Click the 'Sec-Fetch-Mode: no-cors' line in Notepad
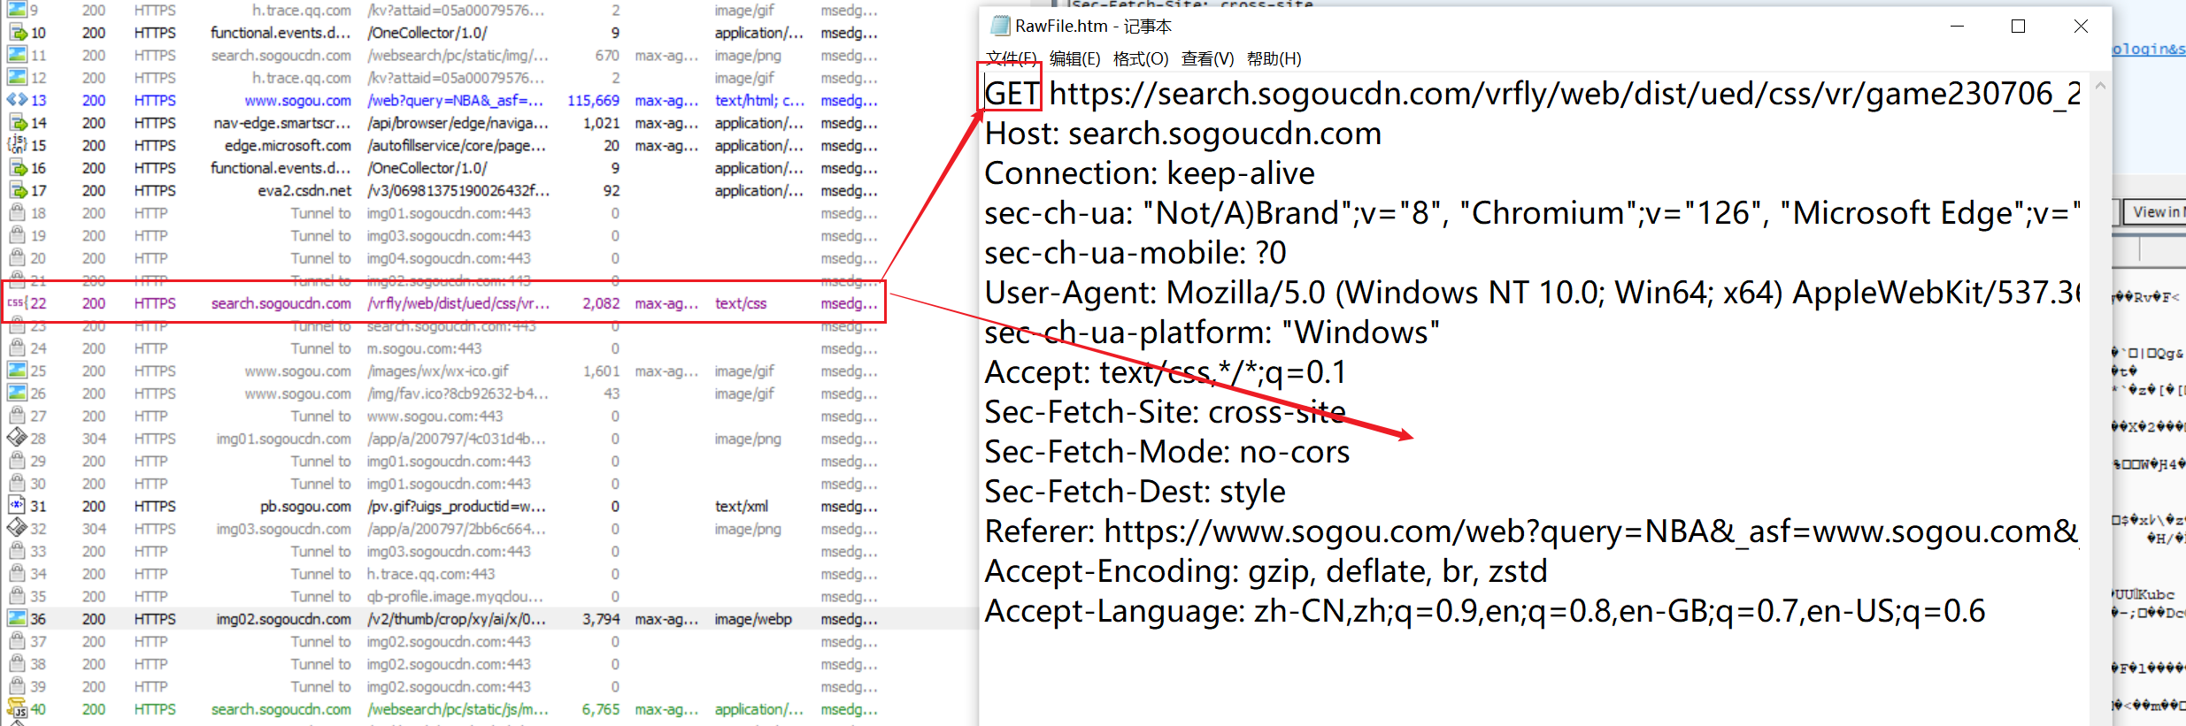 point(1166,452)
